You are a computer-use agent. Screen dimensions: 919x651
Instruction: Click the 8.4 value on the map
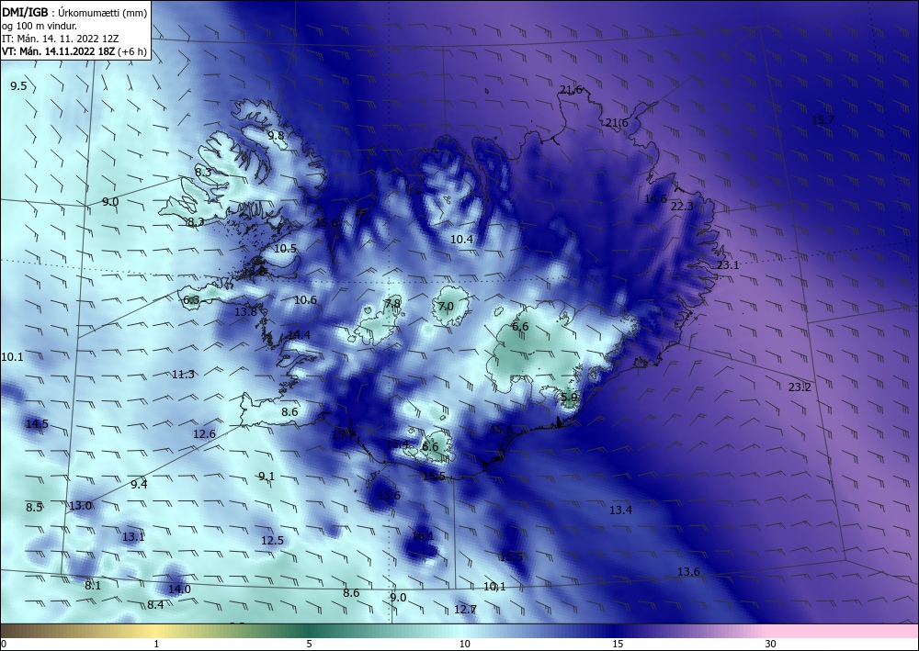point(155,605)
